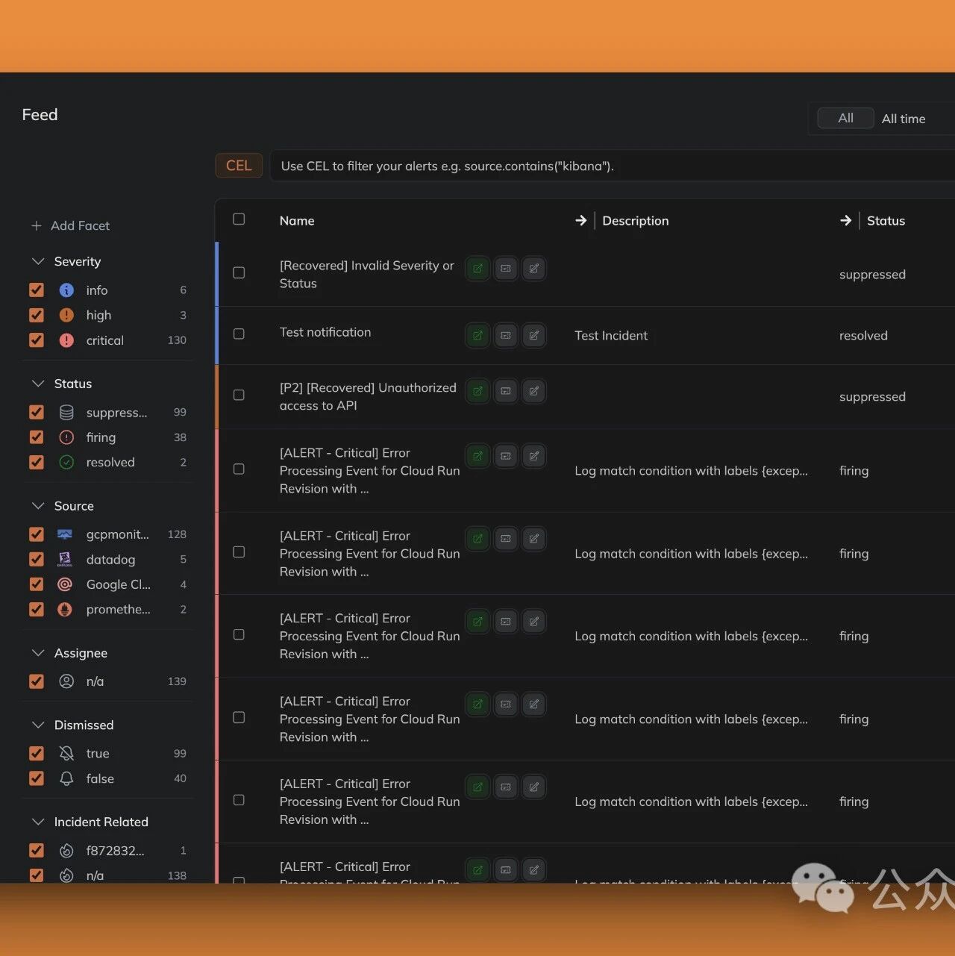Collapse the Assignee facet

point(38,653)
